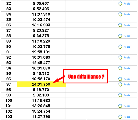This screenshot has height=120, width=138.
Task: Select the time 11:10.223
Action: coord(41,41)
